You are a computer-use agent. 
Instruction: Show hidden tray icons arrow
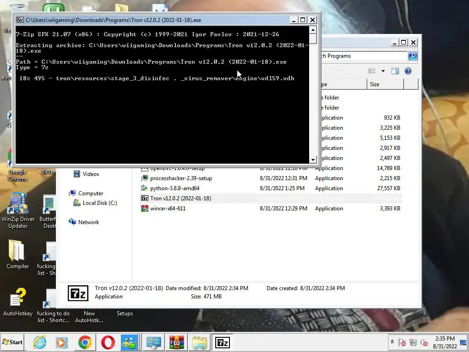tap(392, 342)
